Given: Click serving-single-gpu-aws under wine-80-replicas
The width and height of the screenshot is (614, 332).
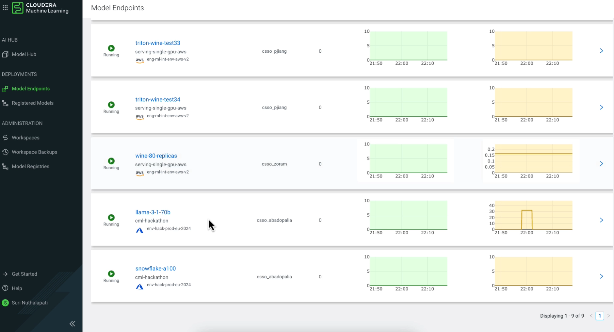Looking at the screenshot, I should [161, 164].
